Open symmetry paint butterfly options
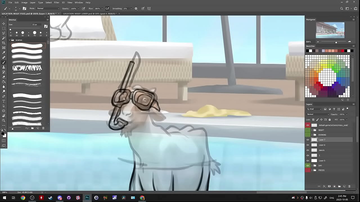The width and height of the screenshot is (360, 202). pos(149,8)
